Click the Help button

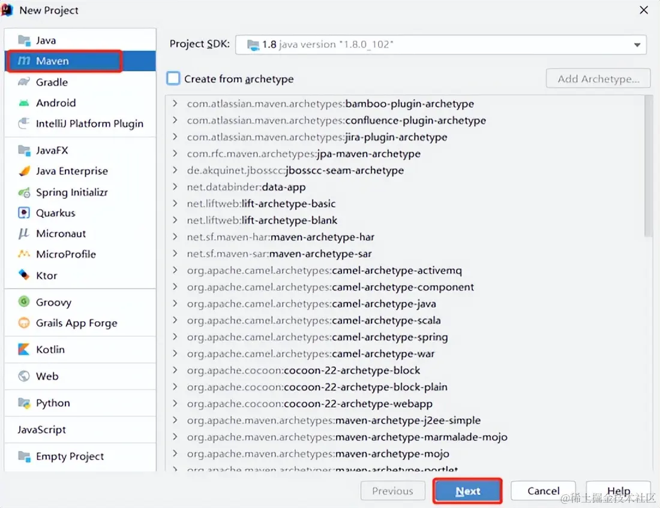pyautogui.click(x=619, y=491)
